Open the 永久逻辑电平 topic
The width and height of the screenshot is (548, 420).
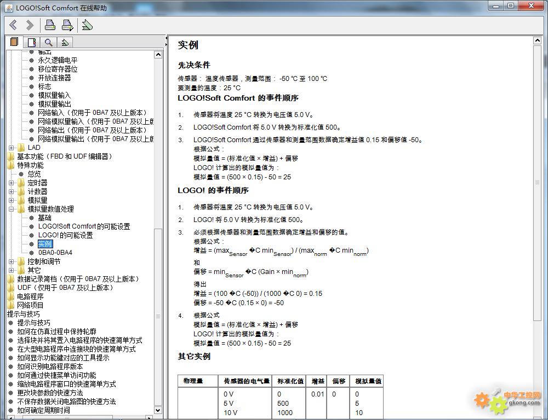tap(58, 60)
